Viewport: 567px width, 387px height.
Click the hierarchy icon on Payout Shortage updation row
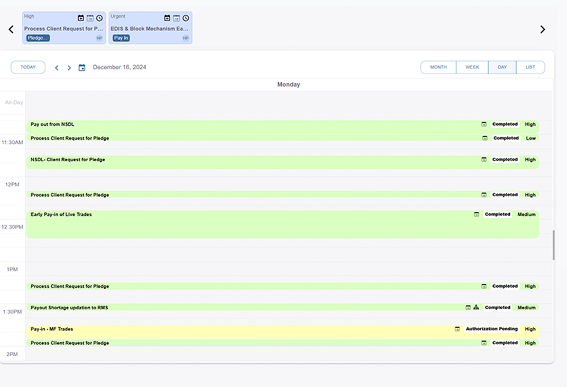click(x=476, y=308)
